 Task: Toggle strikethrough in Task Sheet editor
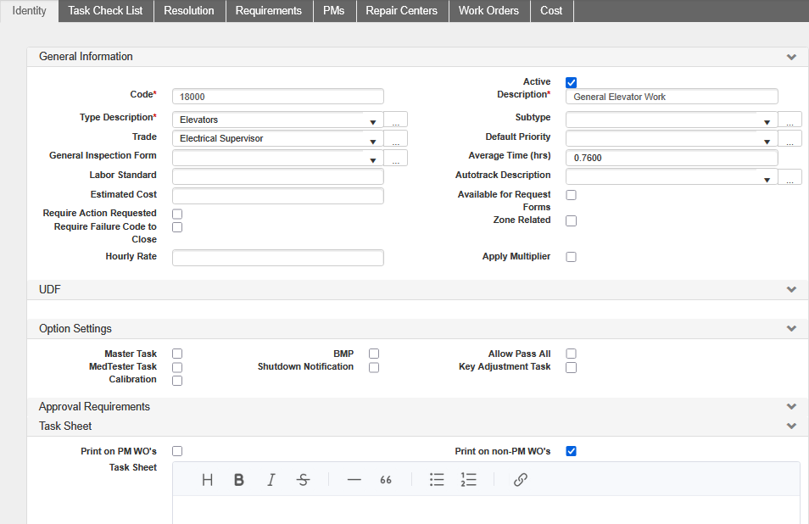coord(303,480)
